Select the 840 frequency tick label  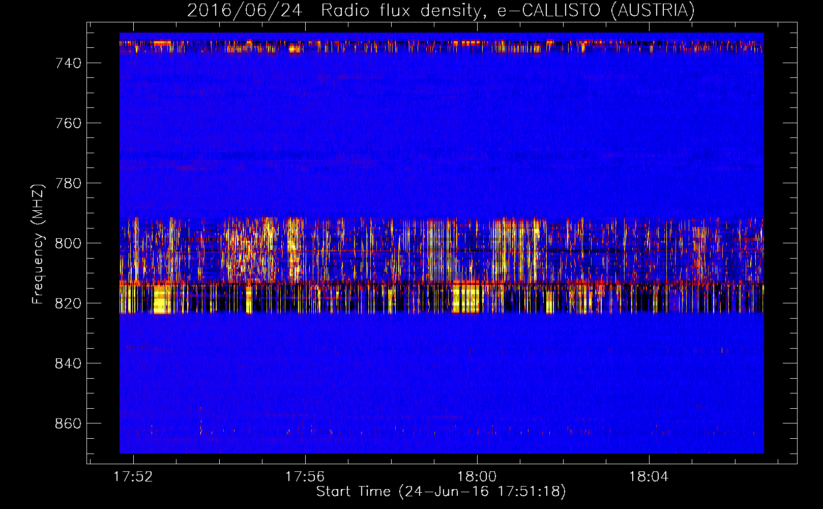[x=68, y=363]
